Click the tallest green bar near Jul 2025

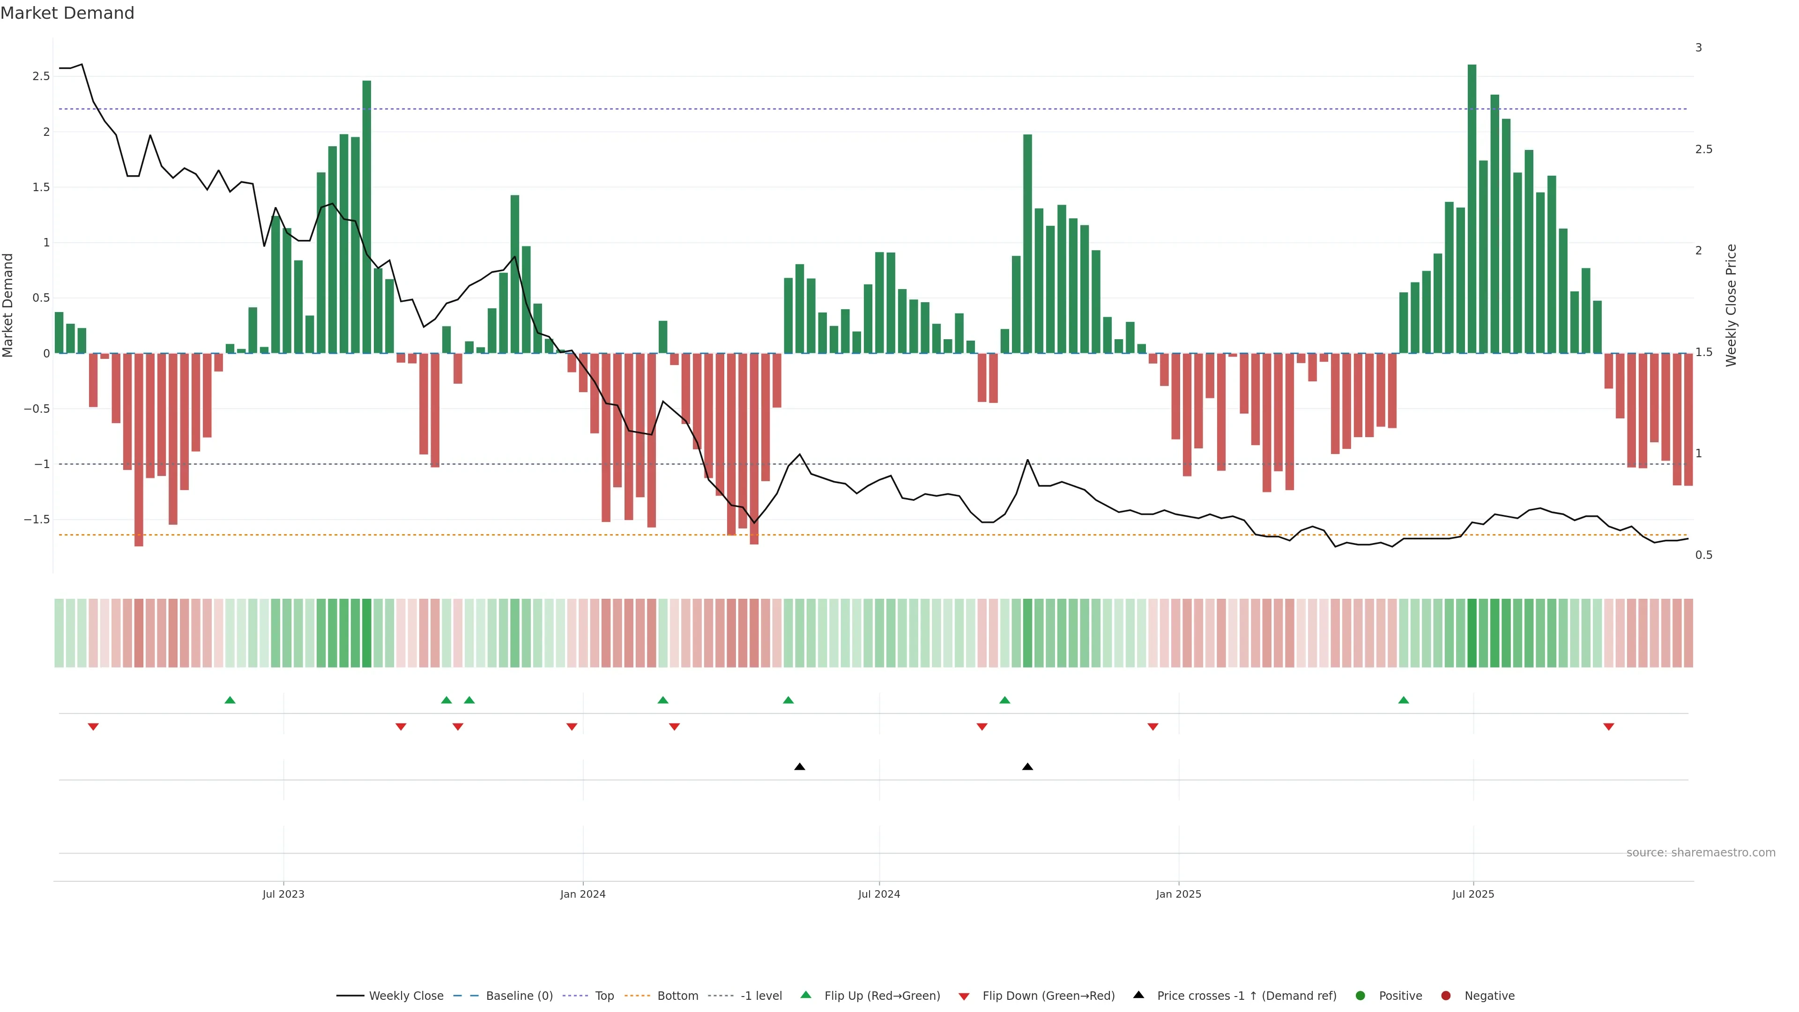tap(1472, 209)
